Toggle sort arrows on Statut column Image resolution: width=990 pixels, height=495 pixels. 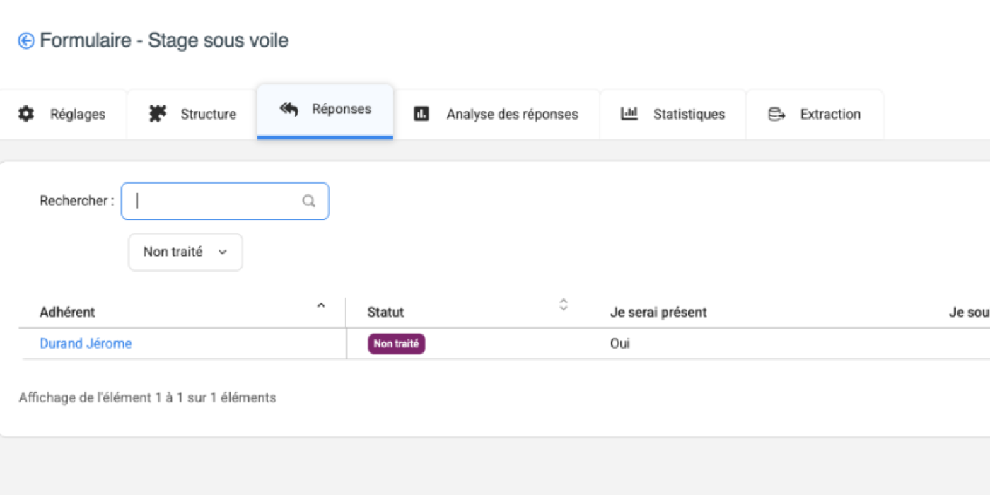564,305
